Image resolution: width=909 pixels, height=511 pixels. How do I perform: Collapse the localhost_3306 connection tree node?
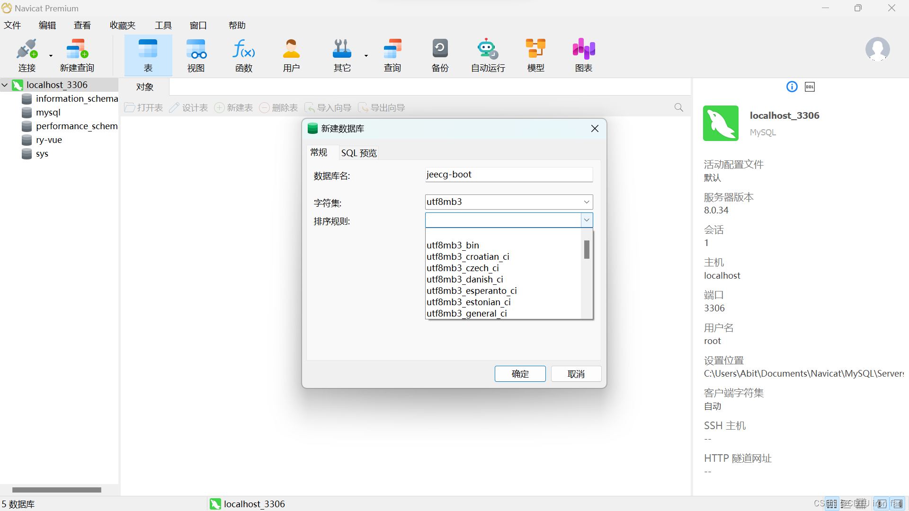5,85
